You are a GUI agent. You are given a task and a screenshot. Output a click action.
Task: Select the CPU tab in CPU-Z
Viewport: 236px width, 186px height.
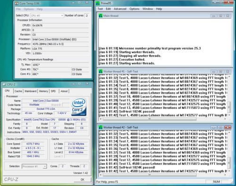pyautogui.click(x=7, y=91)
